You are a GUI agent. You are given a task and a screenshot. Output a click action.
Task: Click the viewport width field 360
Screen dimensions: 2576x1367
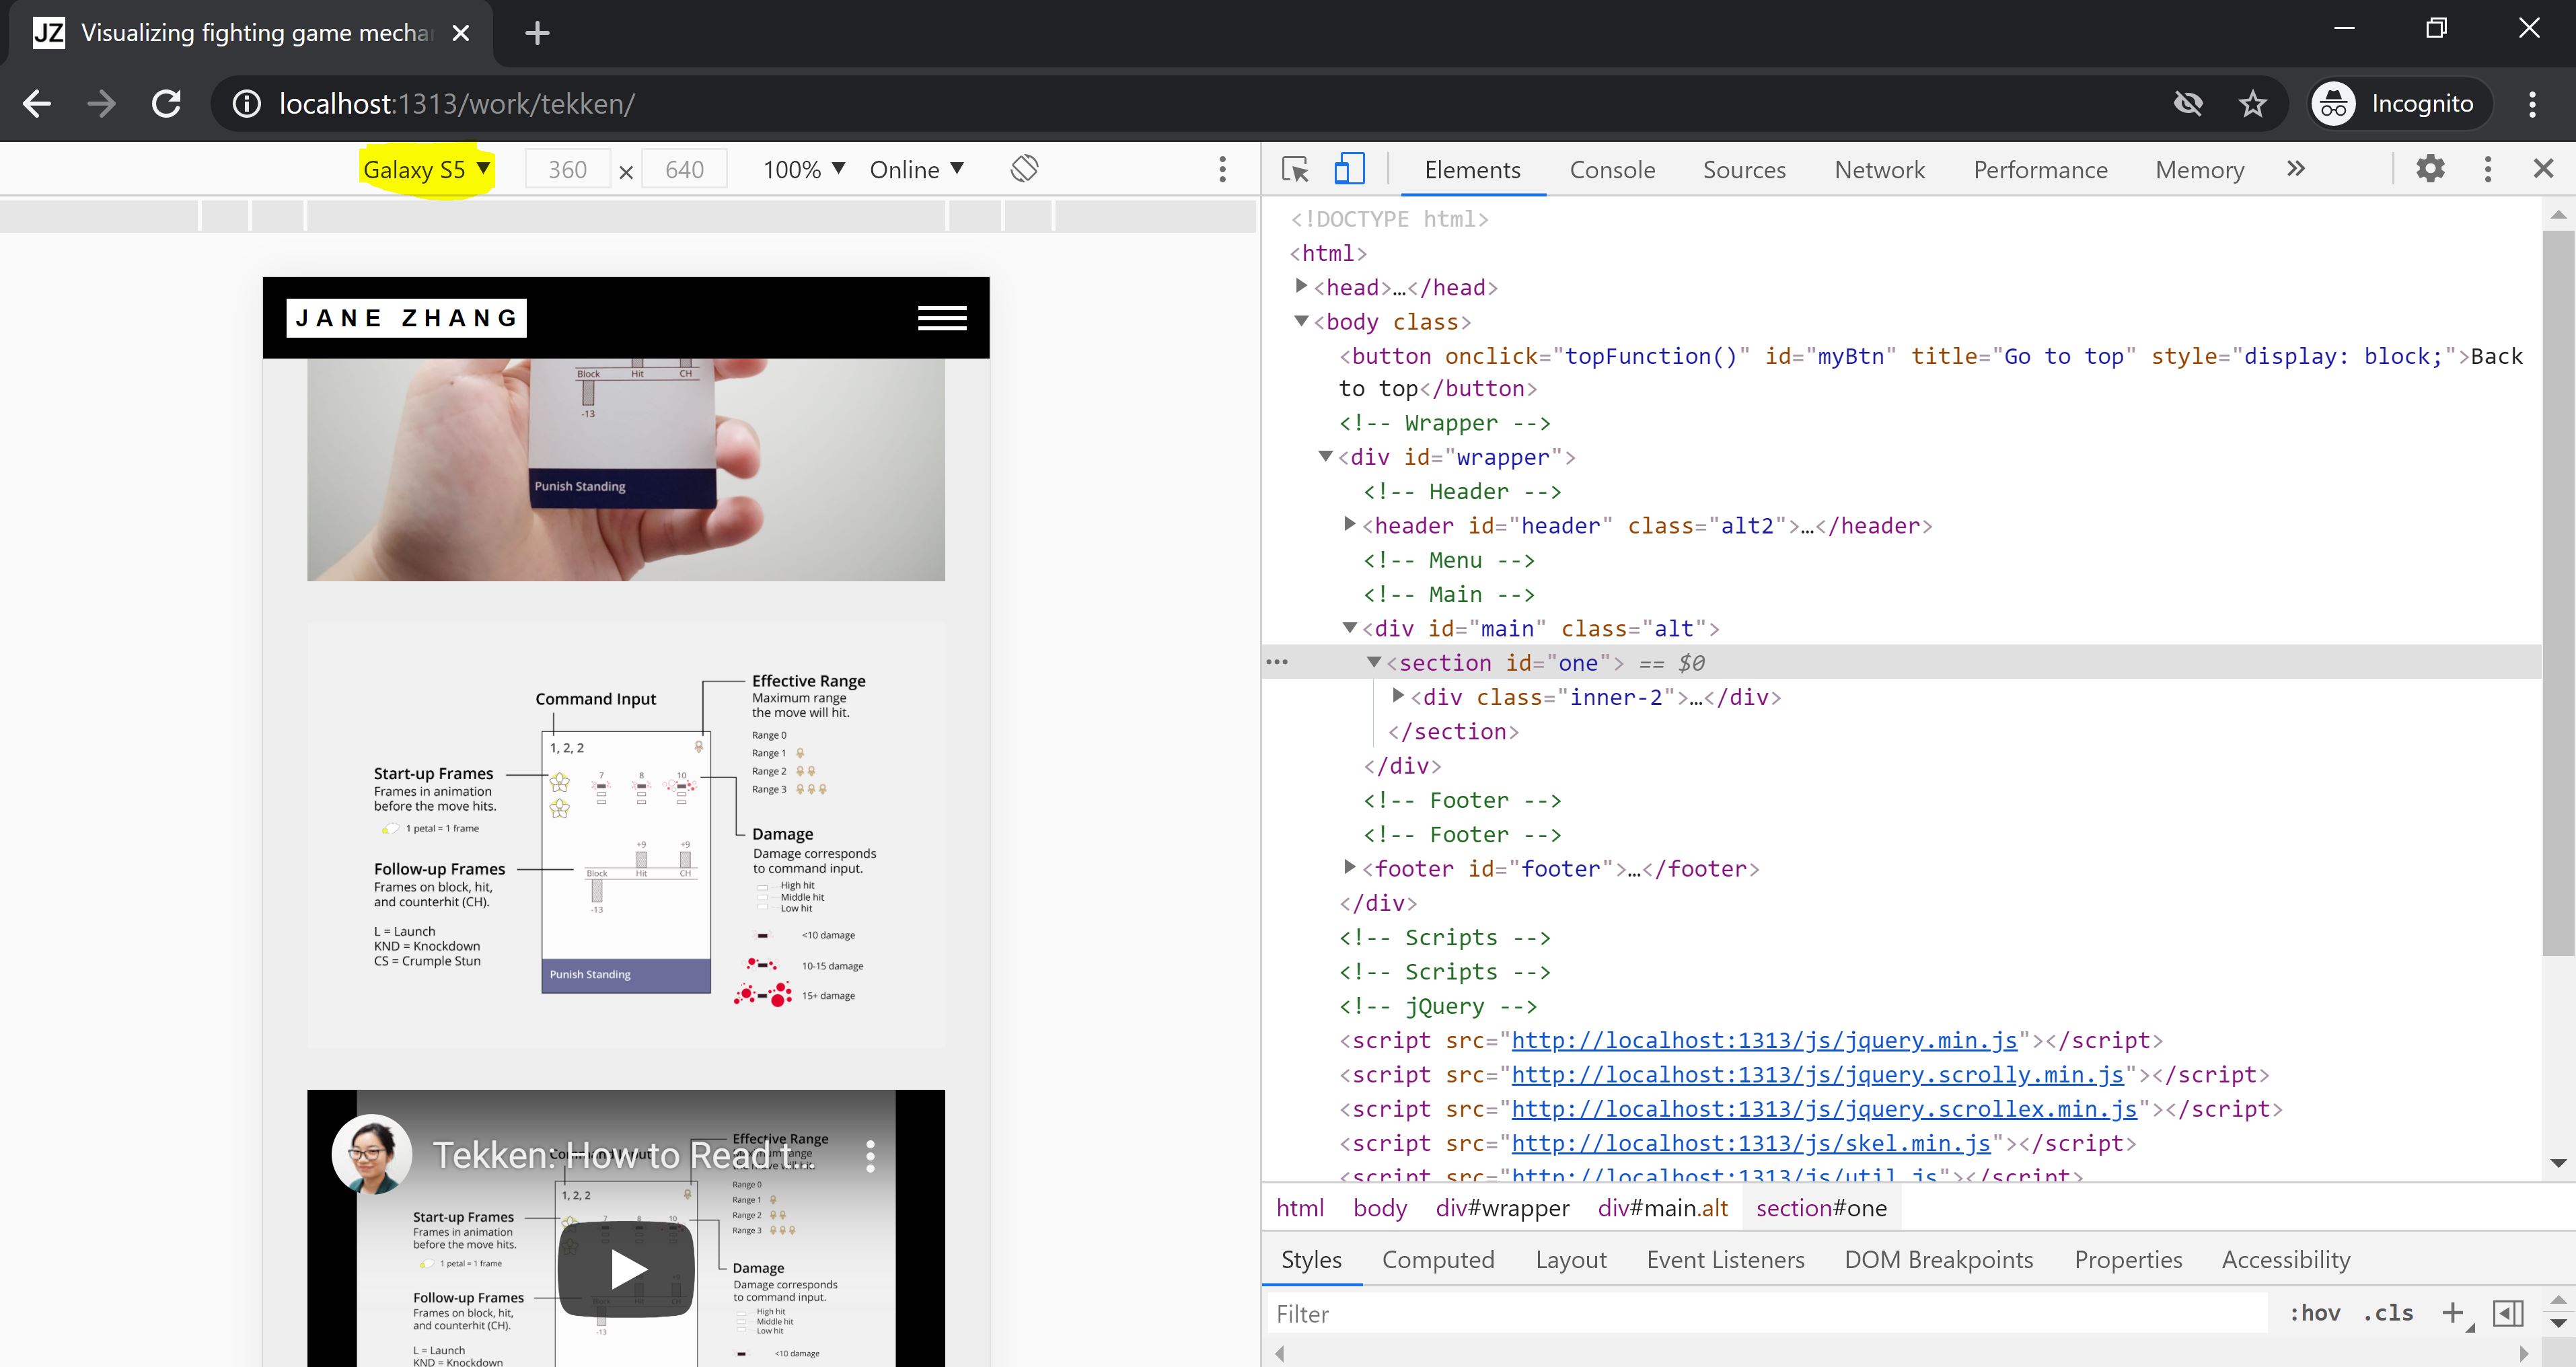point(567,169)
